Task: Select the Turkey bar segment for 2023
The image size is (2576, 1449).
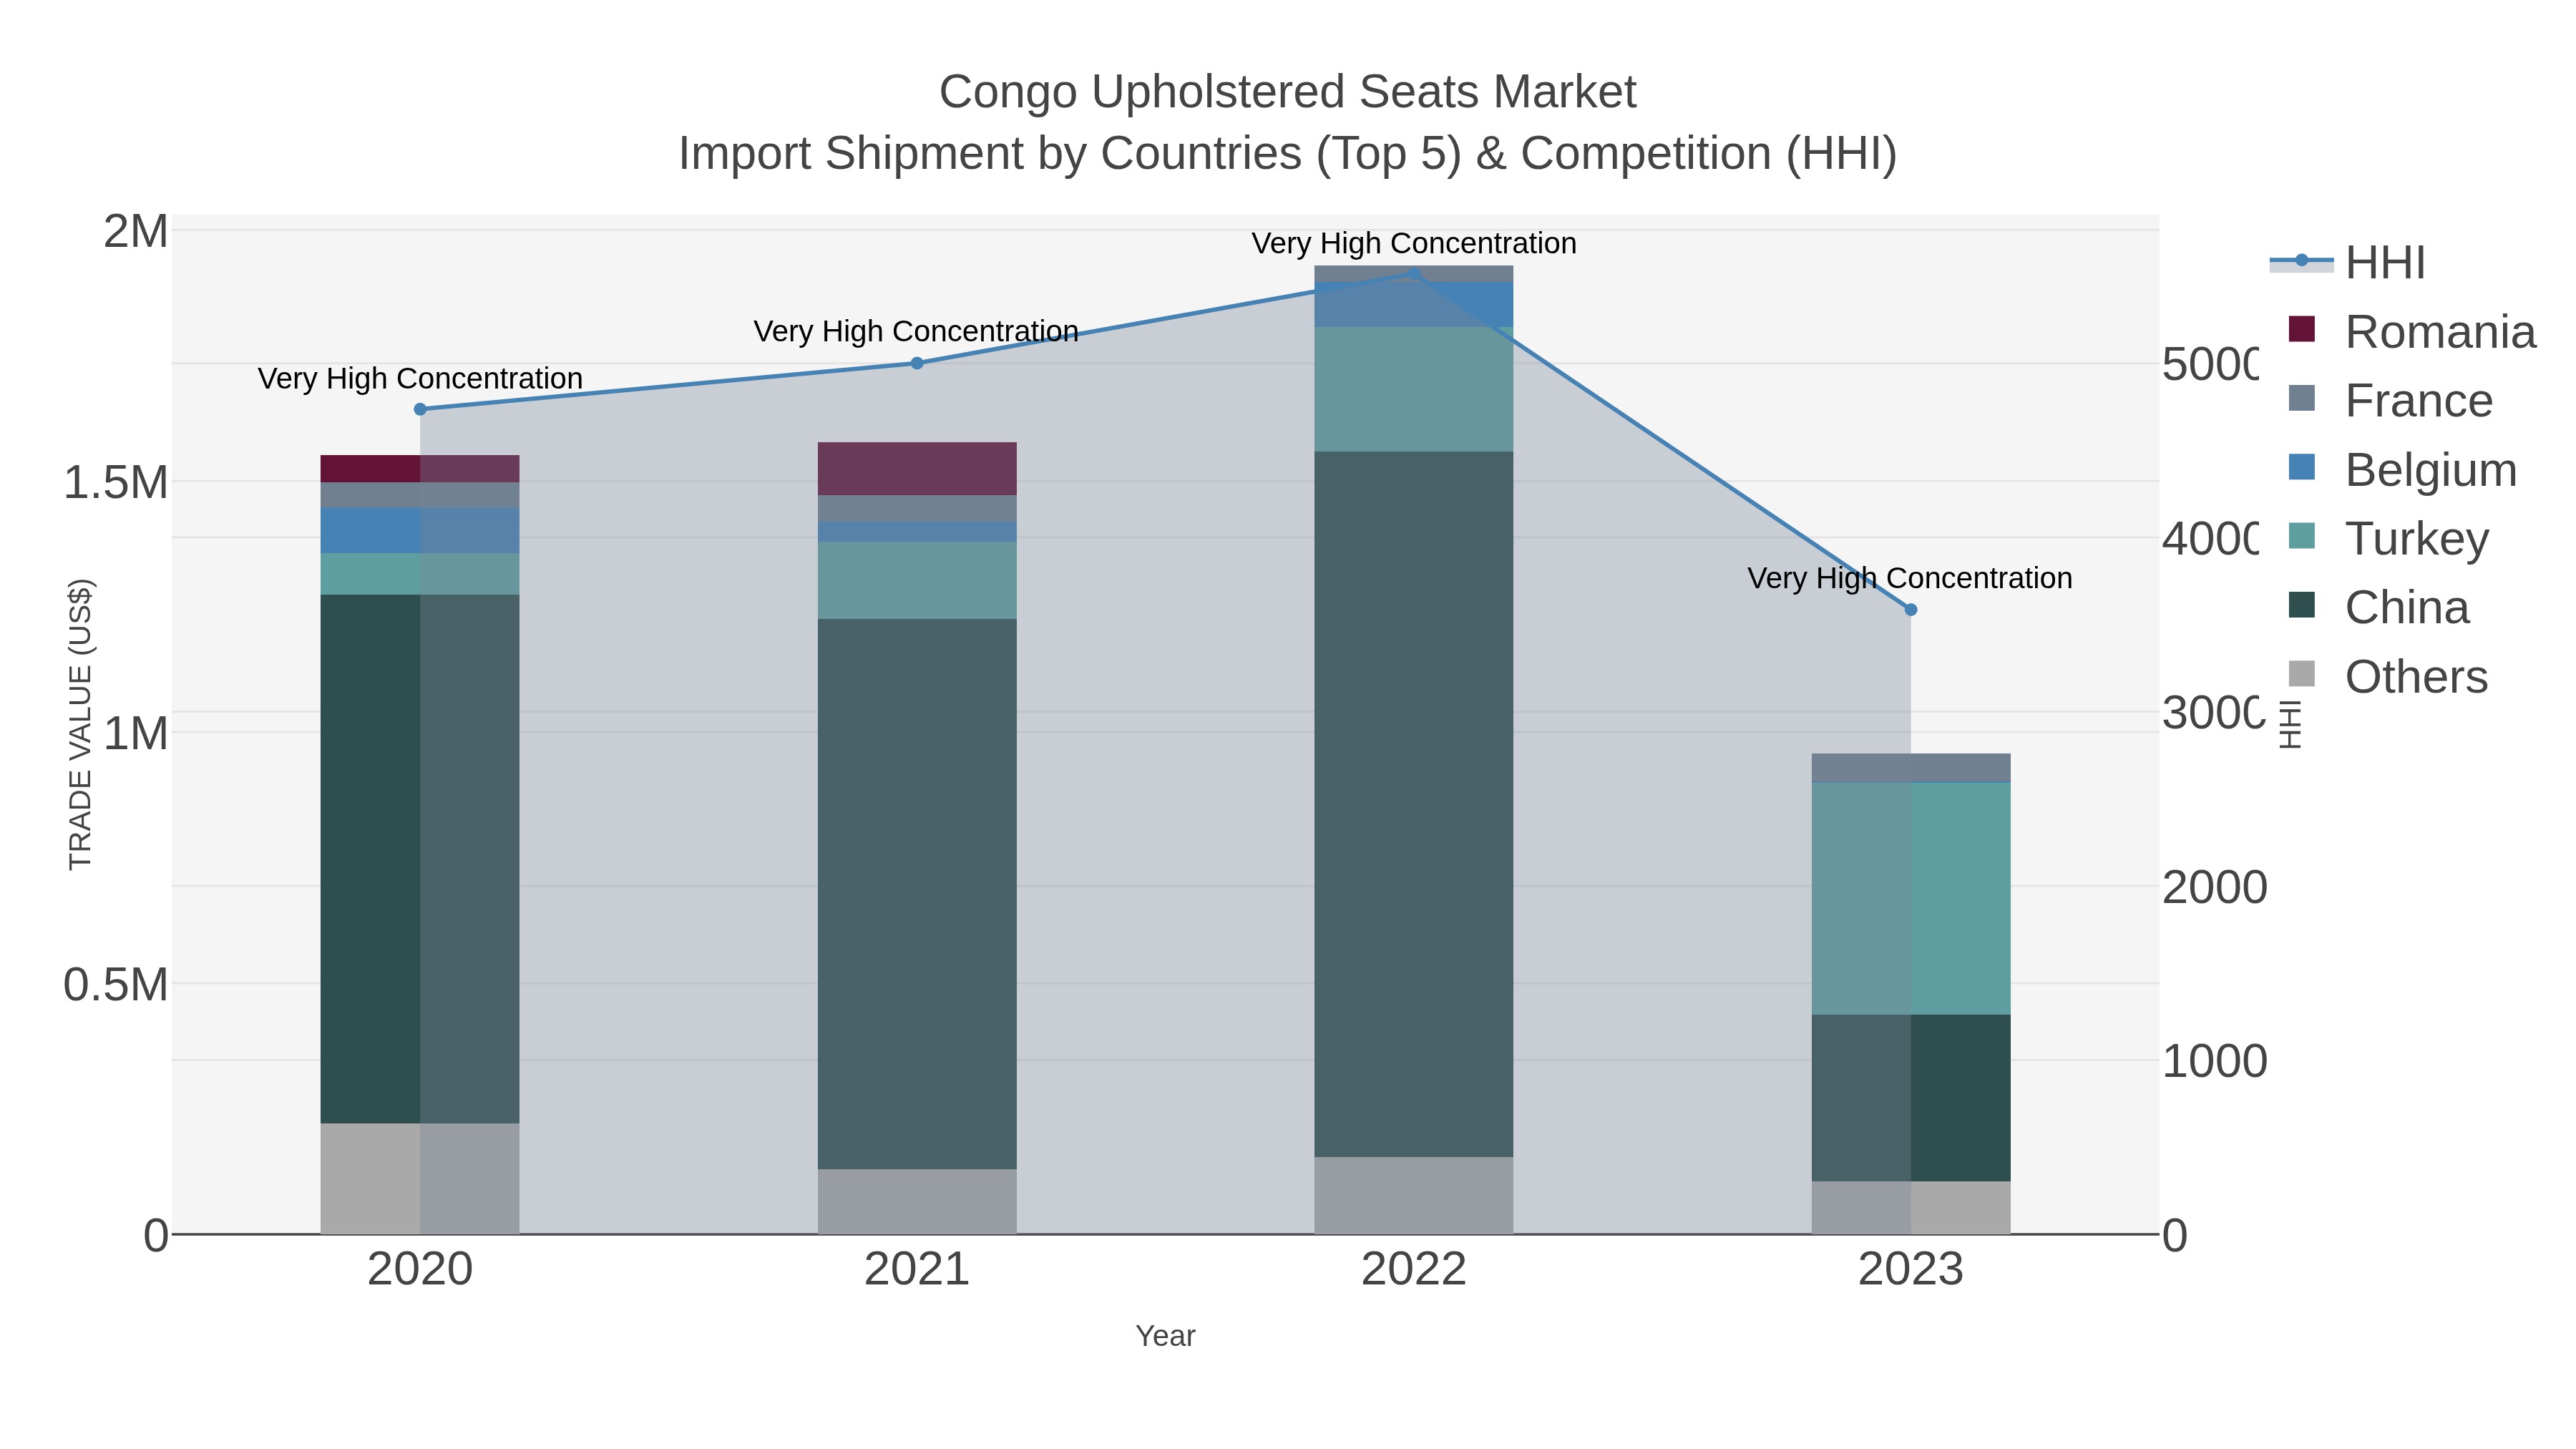Action: 1911,898
